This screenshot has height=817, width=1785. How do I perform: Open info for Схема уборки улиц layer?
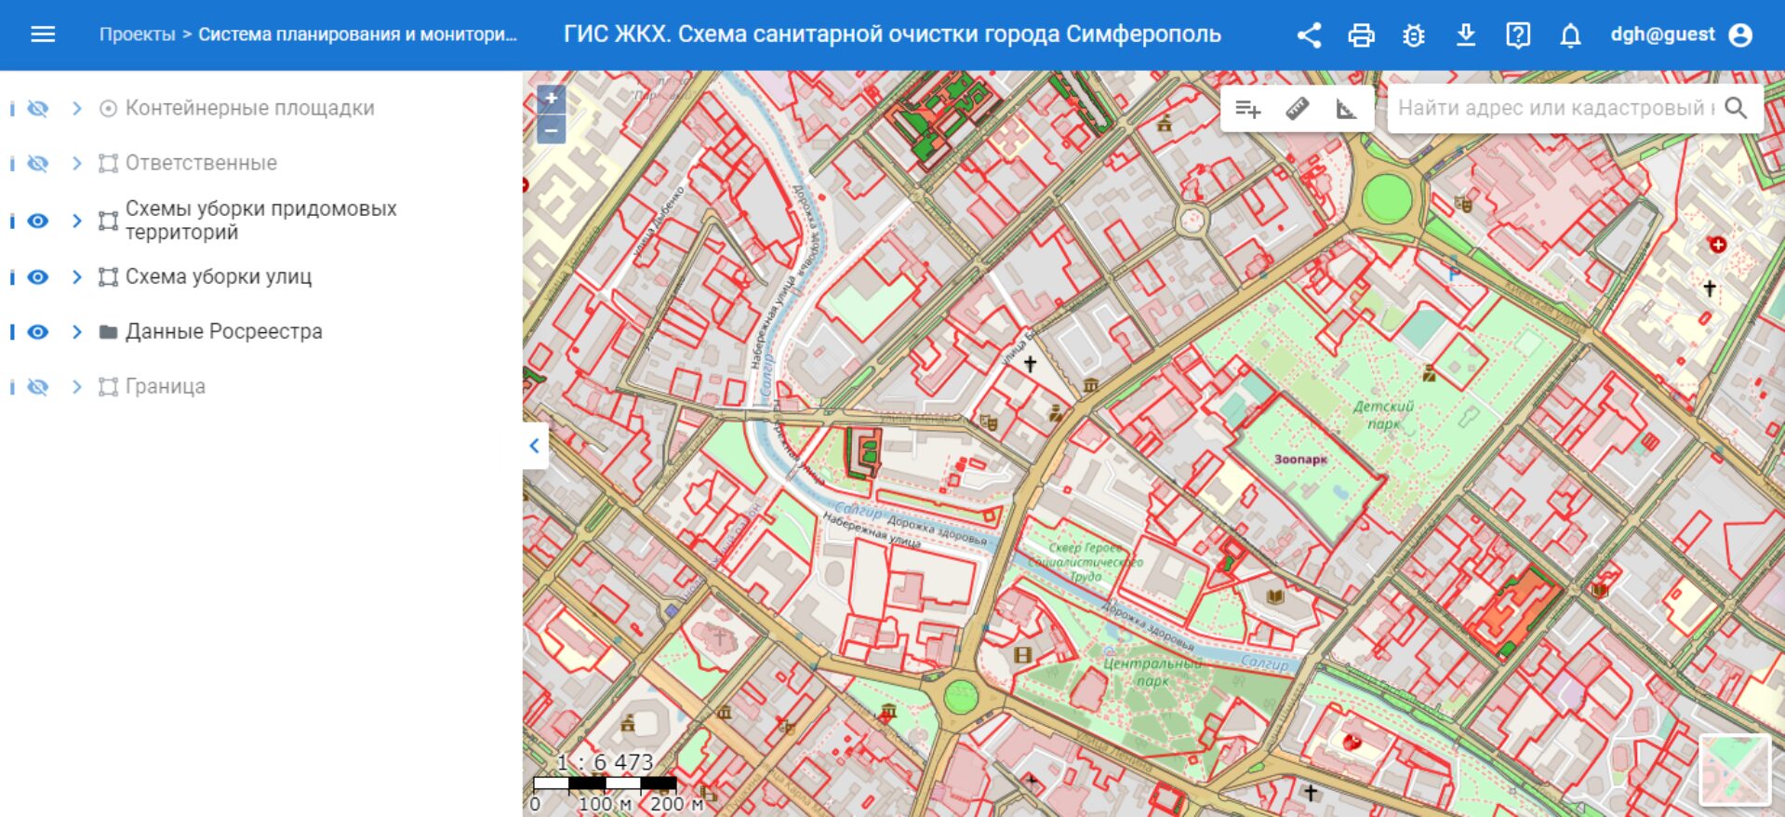coord(12,276)
